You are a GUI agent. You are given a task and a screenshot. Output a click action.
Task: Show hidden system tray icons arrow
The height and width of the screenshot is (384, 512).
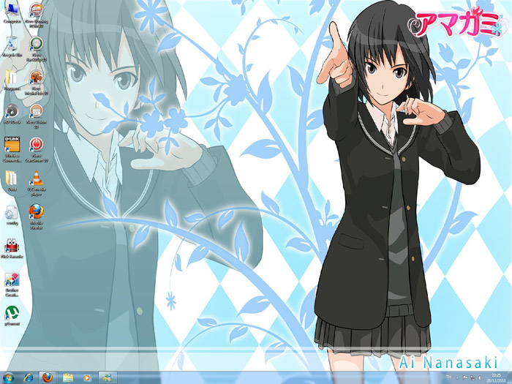(457, 378)
